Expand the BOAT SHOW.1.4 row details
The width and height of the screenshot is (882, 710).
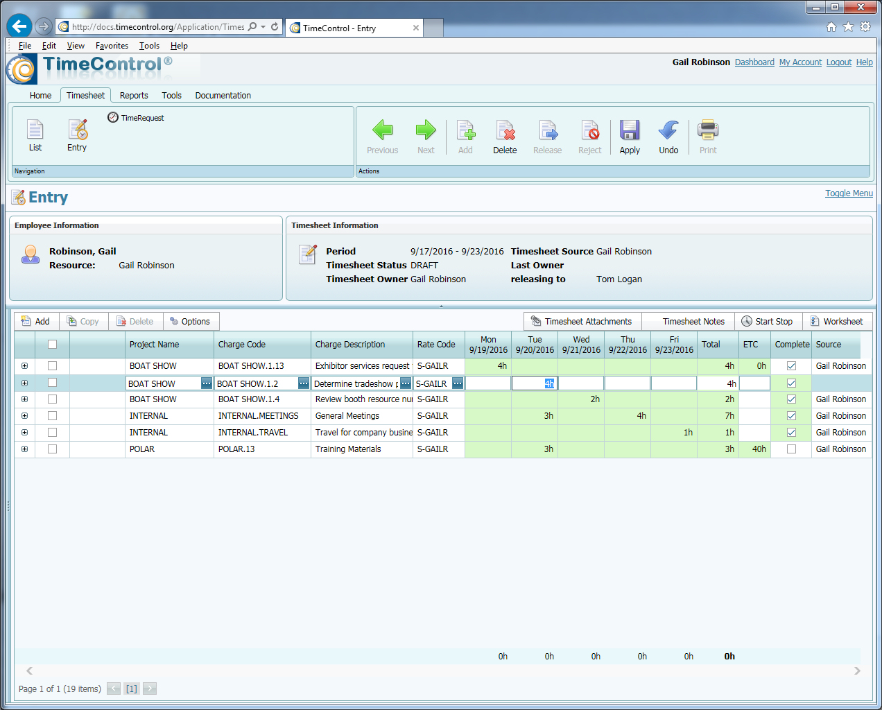pyautogui.click(x=24, y=399)
